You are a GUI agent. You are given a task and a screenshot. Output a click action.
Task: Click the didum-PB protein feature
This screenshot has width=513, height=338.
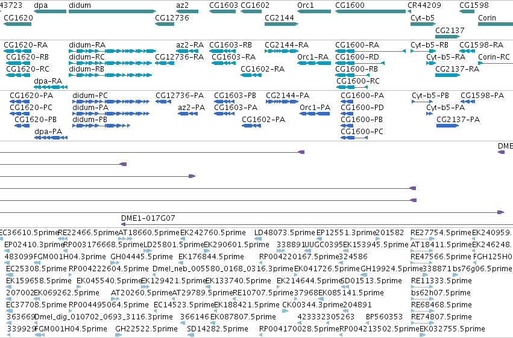(101, 126)
